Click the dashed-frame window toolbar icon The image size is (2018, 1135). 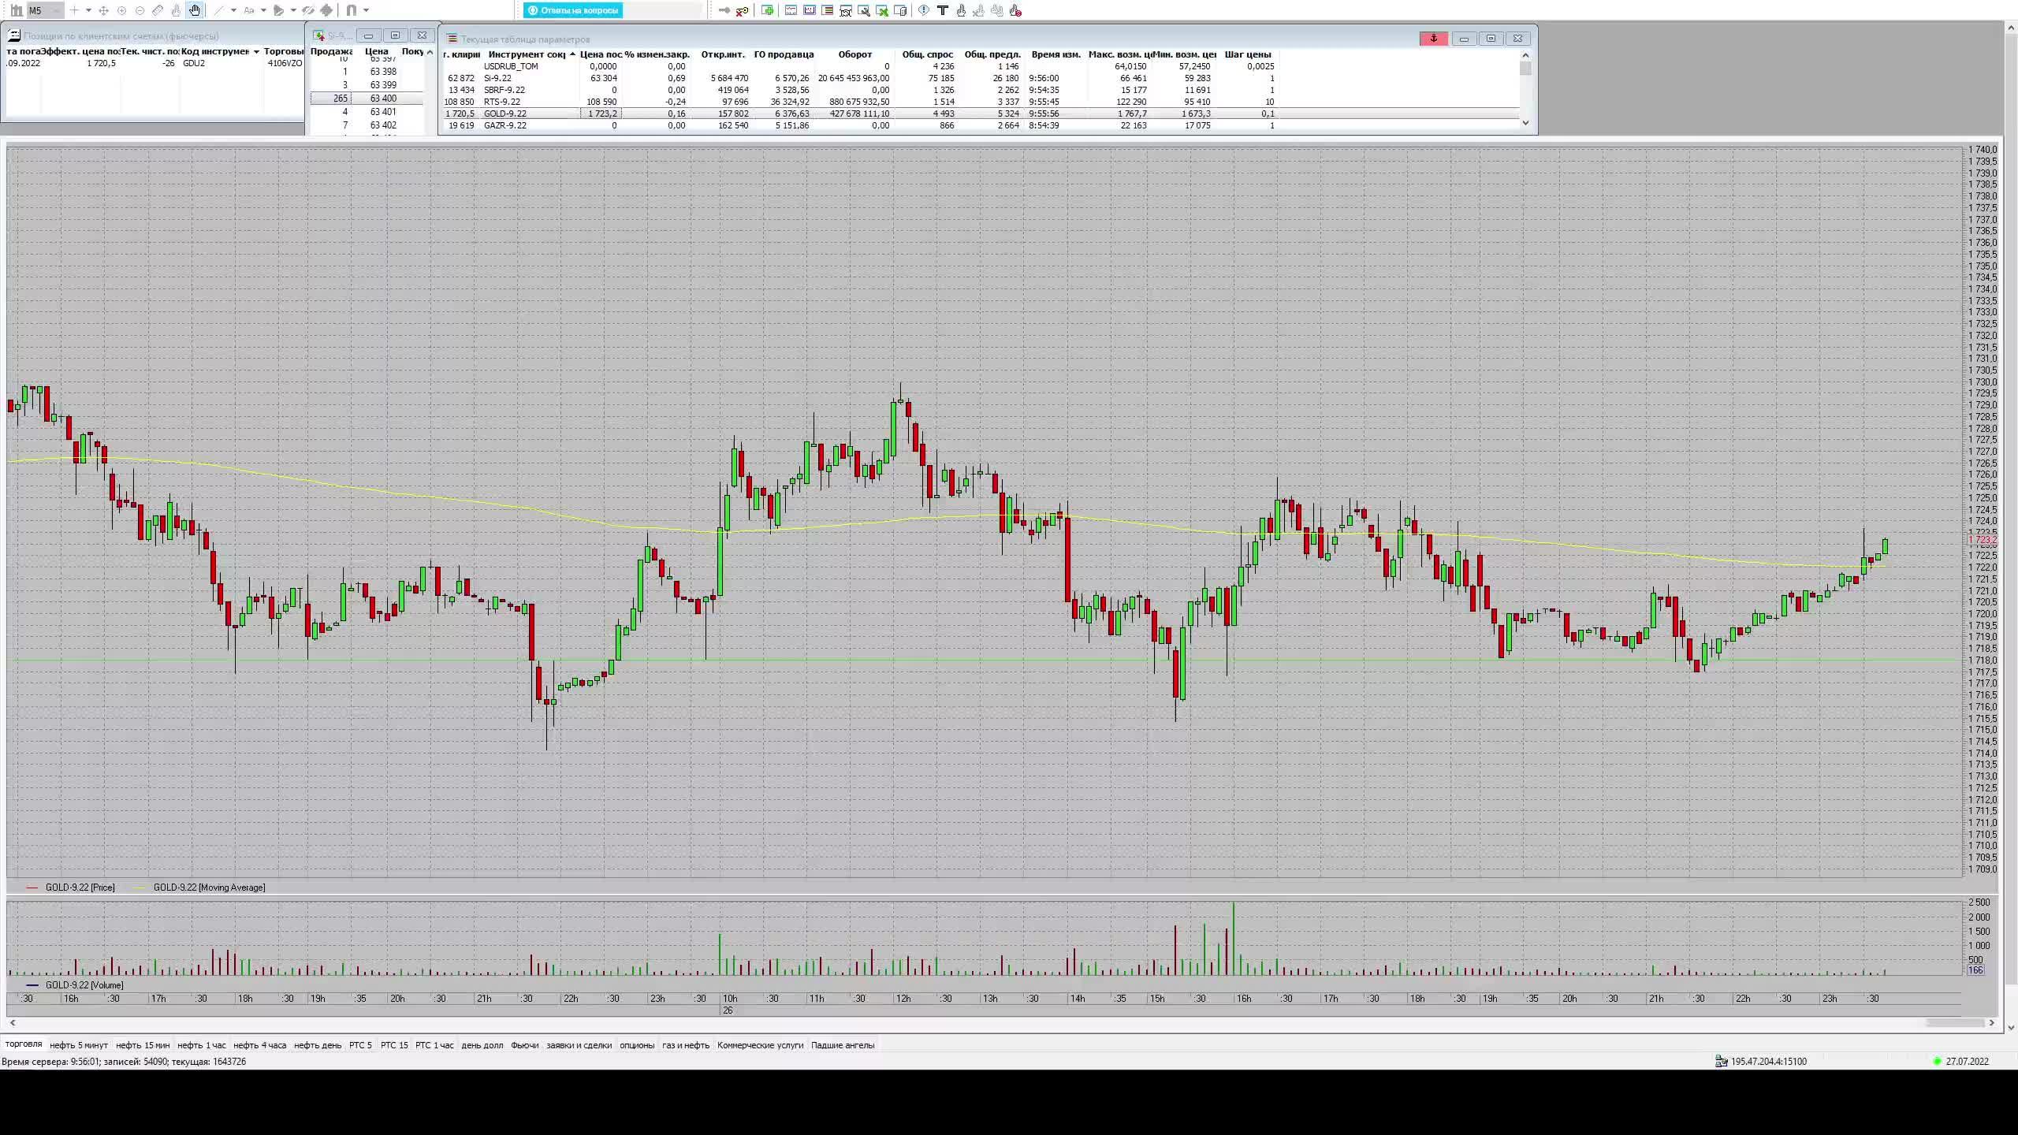[846, 11]
